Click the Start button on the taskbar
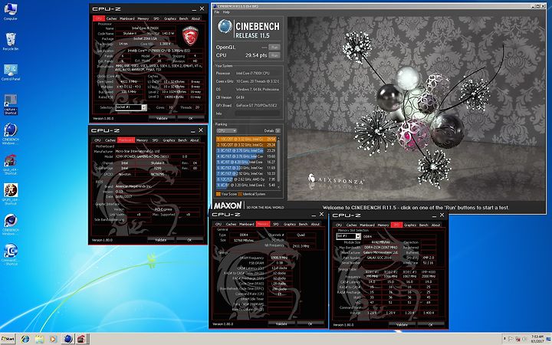 pos(8,339)
